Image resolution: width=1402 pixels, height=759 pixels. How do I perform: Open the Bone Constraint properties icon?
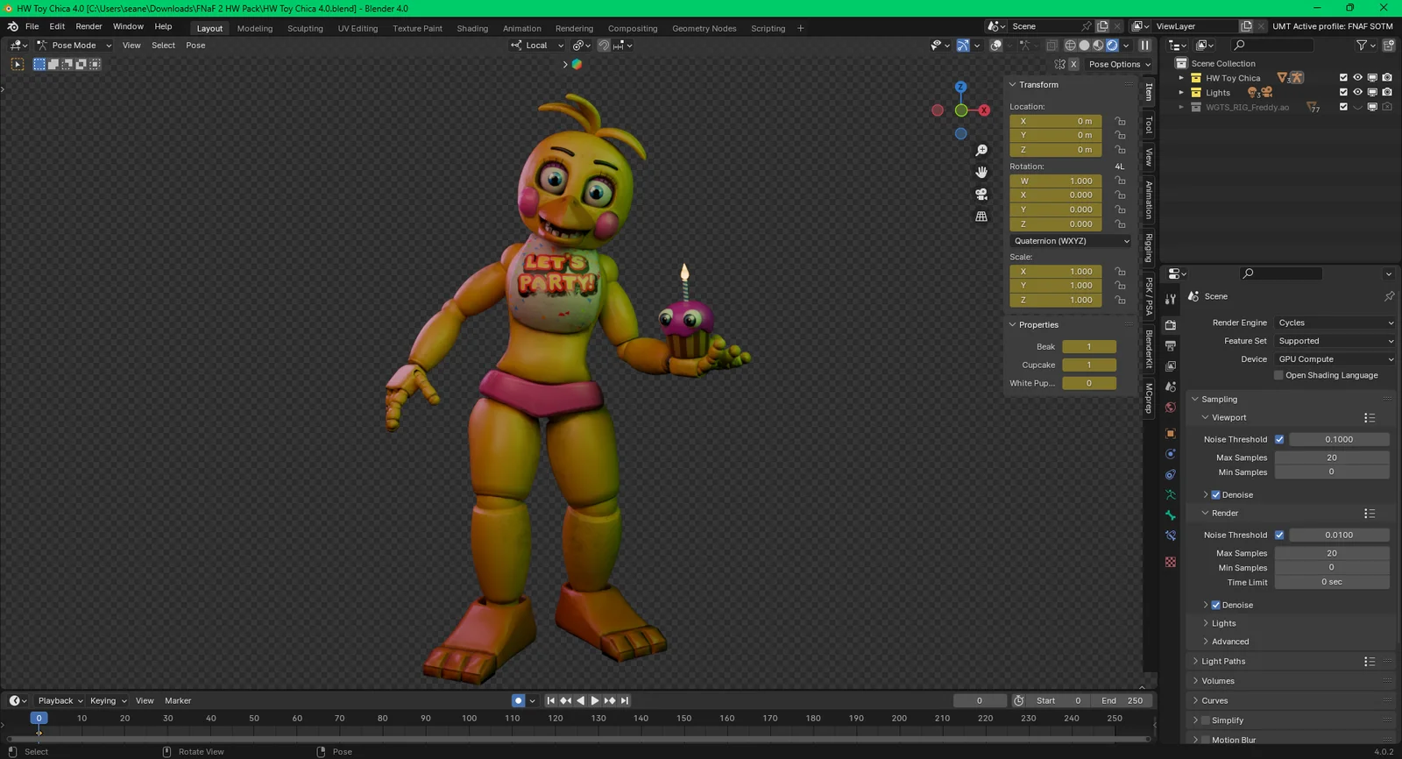[1171, 536]
